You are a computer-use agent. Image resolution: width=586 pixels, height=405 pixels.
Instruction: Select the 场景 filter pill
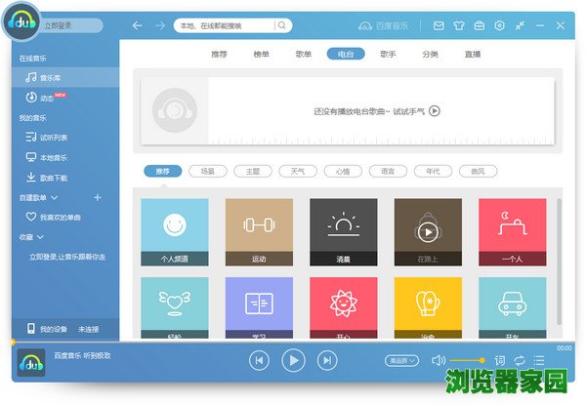(x=208, y=171)
